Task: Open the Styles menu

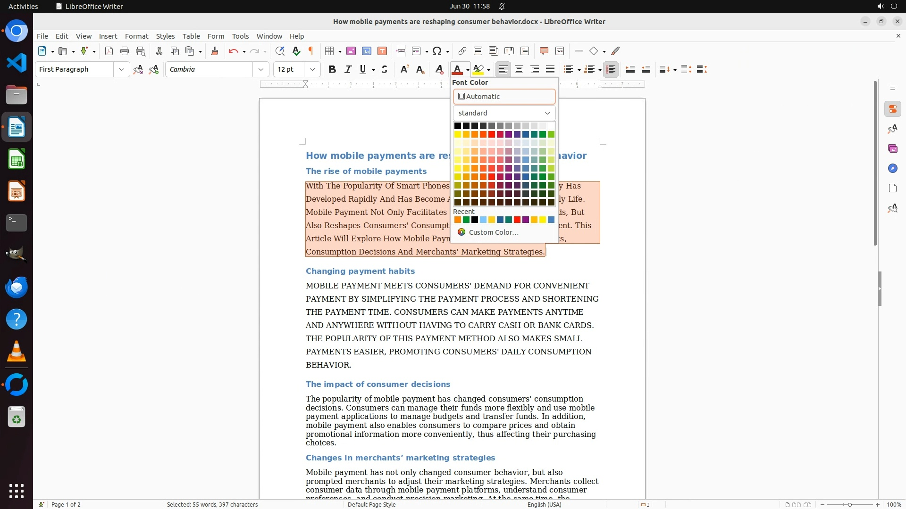Action: pyautogui.click(x=165, y=36)
